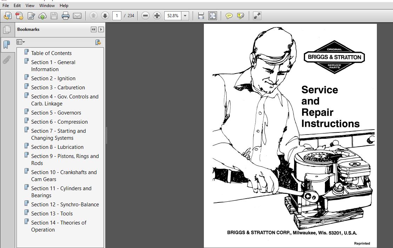Jump to Section 8 - Lubrication

(x=57, y=147)
